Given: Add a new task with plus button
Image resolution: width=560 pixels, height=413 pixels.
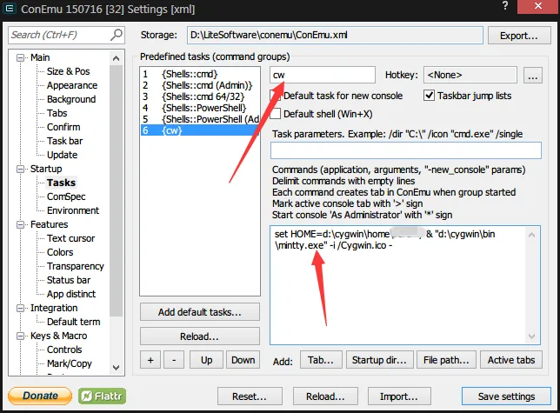Looking at the screenshot, I should (x=150, y=360).
